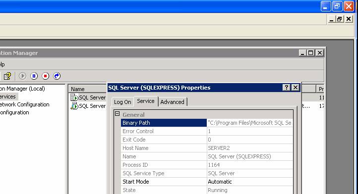
Task: Restart the service using the toolbar icon
Action: pyautogui.click(x=57, y=76)
